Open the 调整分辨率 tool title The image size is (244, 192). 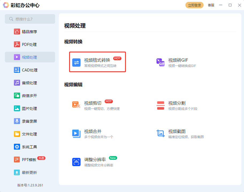click(x=95, y=159)
